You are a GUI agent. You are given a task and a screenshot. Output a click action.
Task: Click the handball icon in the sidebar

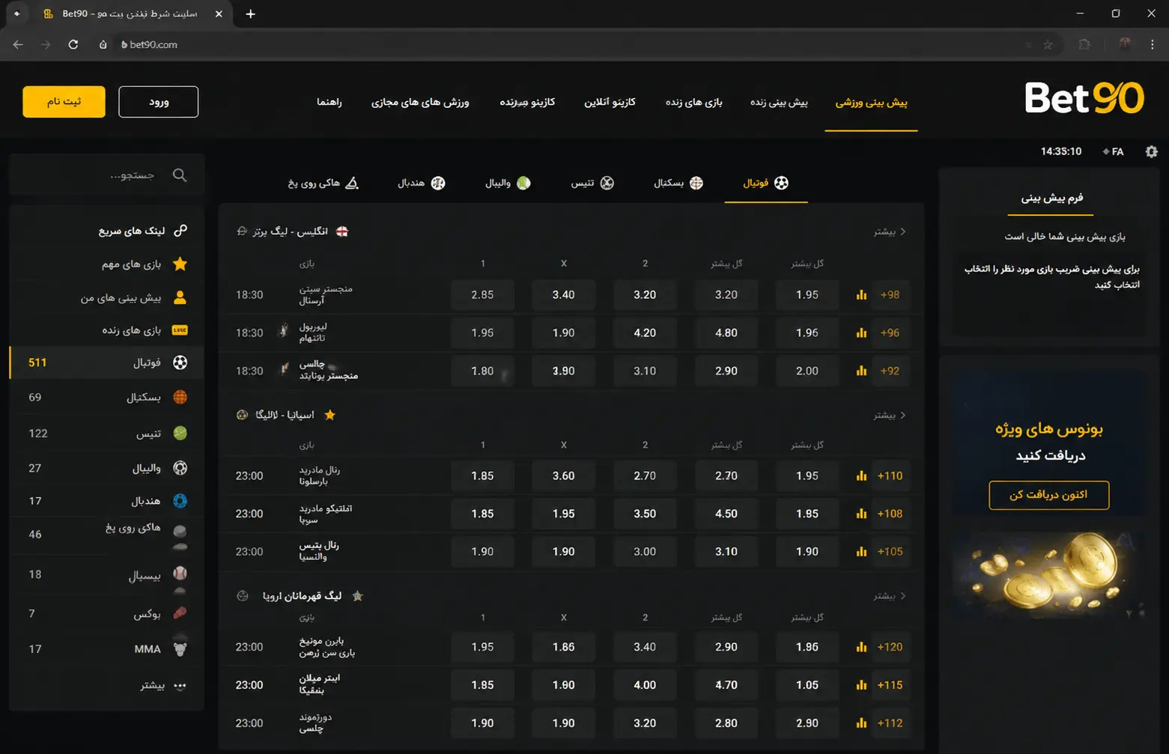180,501
